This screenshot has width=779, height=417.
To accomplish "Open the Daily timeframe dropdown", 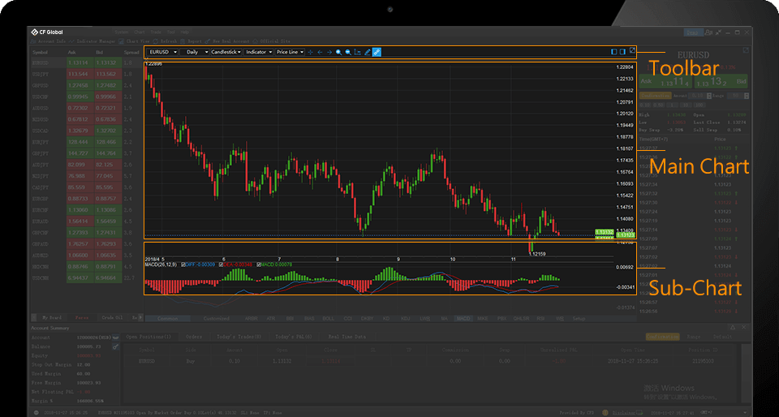I will coord(195,52).
